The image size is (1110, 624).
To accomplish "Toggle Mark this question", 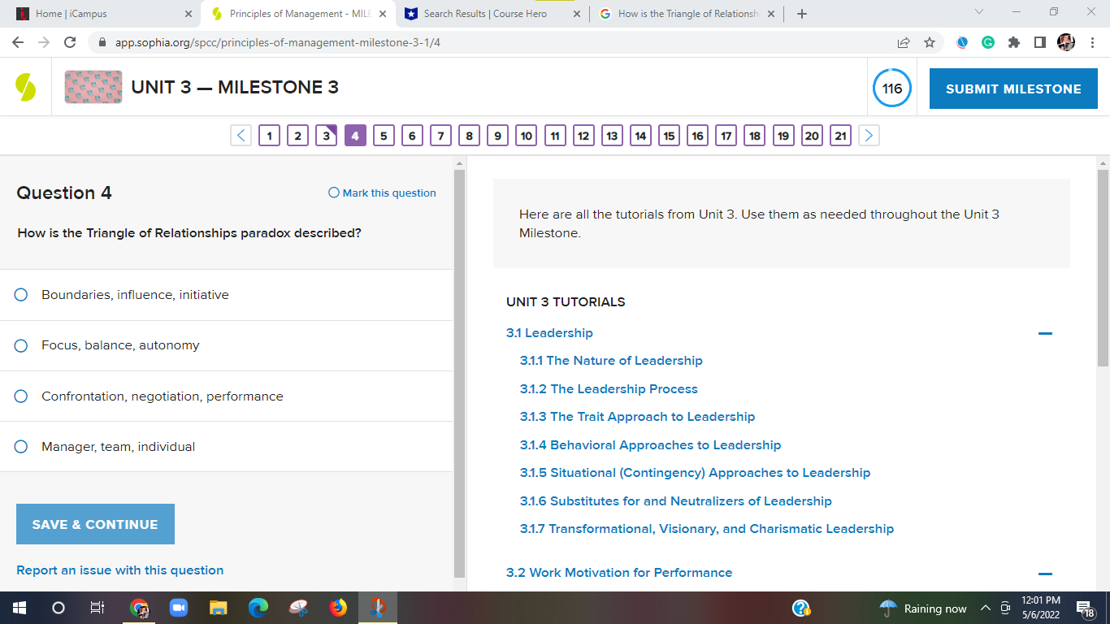I will pyautogui.click(x=382, y=193).
